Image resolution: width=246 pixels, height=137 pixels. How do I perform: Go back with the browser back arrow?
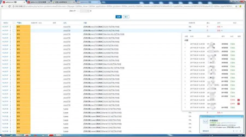tap(2, 6)
